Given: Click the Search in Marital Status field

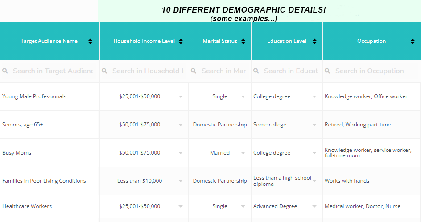Looking at the screenshot, I should [220, 71].
